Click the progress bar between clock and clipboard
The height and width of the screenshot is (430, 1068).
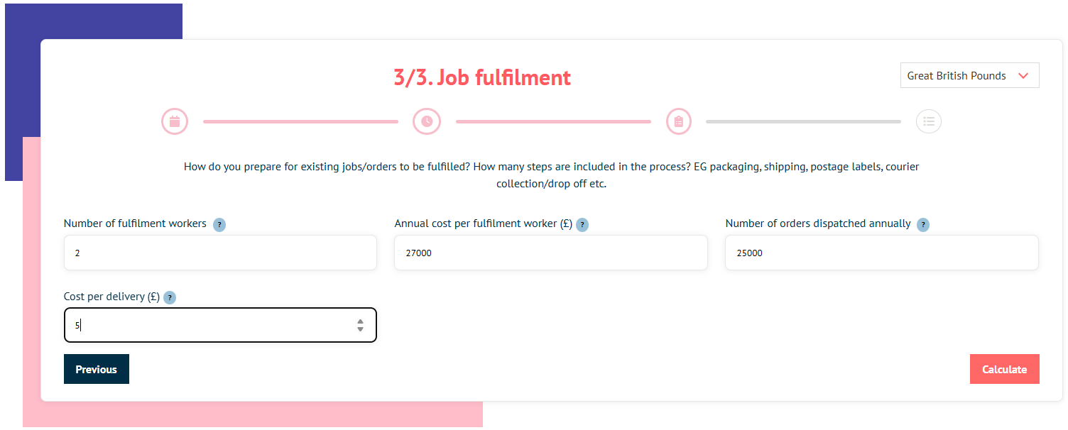click(x=553, y=122)
